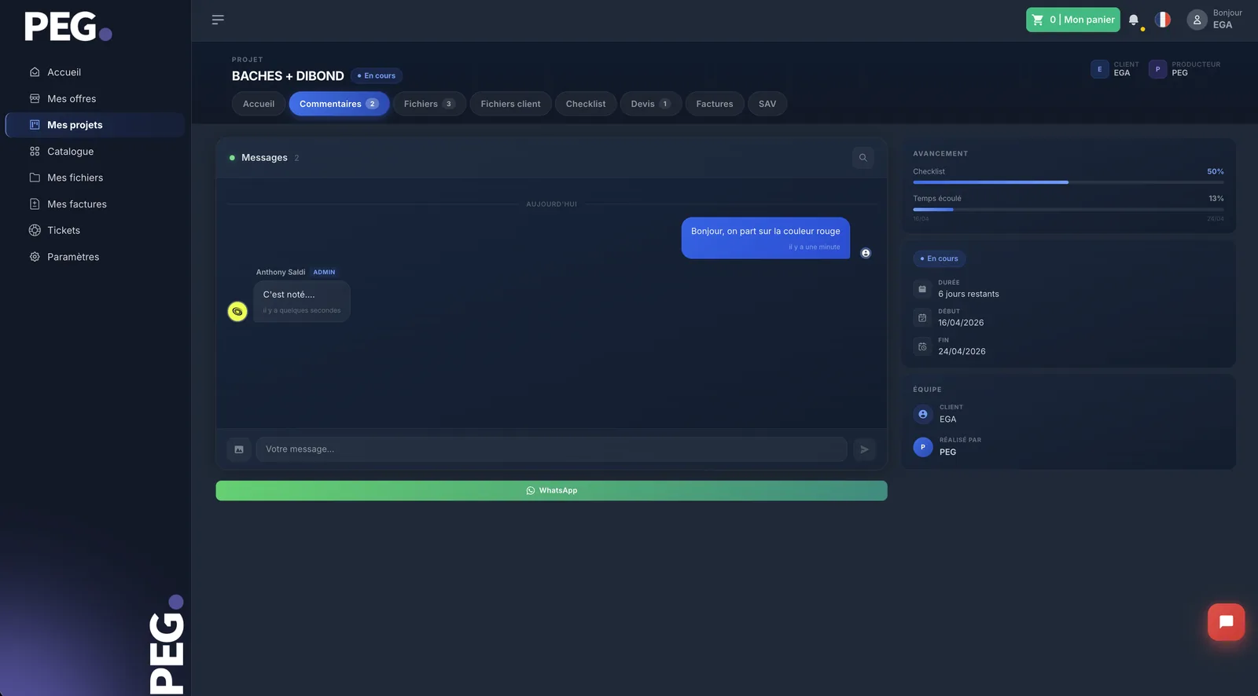Click the Bonjour EGA greeting text

(1227, 19)
